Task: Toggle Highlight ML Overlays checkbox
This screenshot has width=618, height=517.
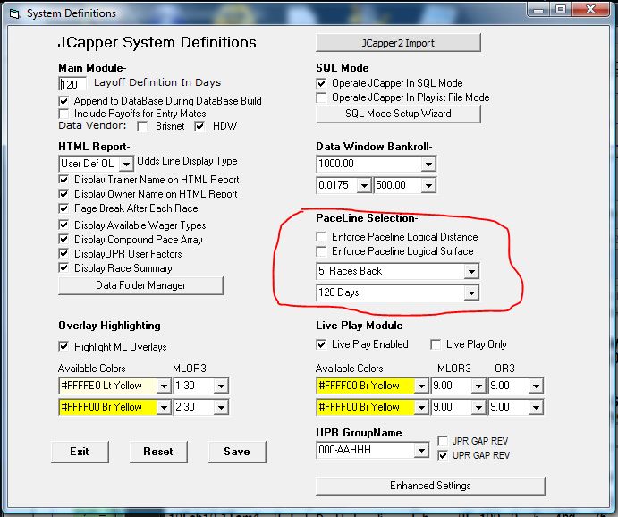Action: [x=64, y=347]
